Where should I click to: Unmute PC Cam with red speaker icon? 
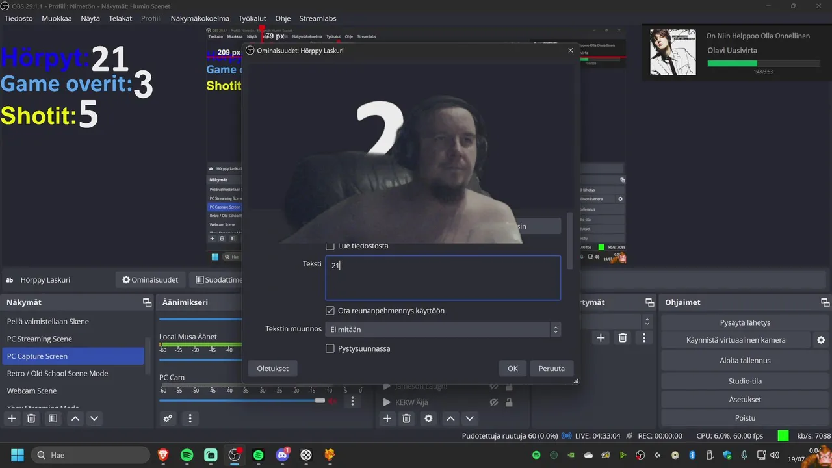tap(333, 401)
